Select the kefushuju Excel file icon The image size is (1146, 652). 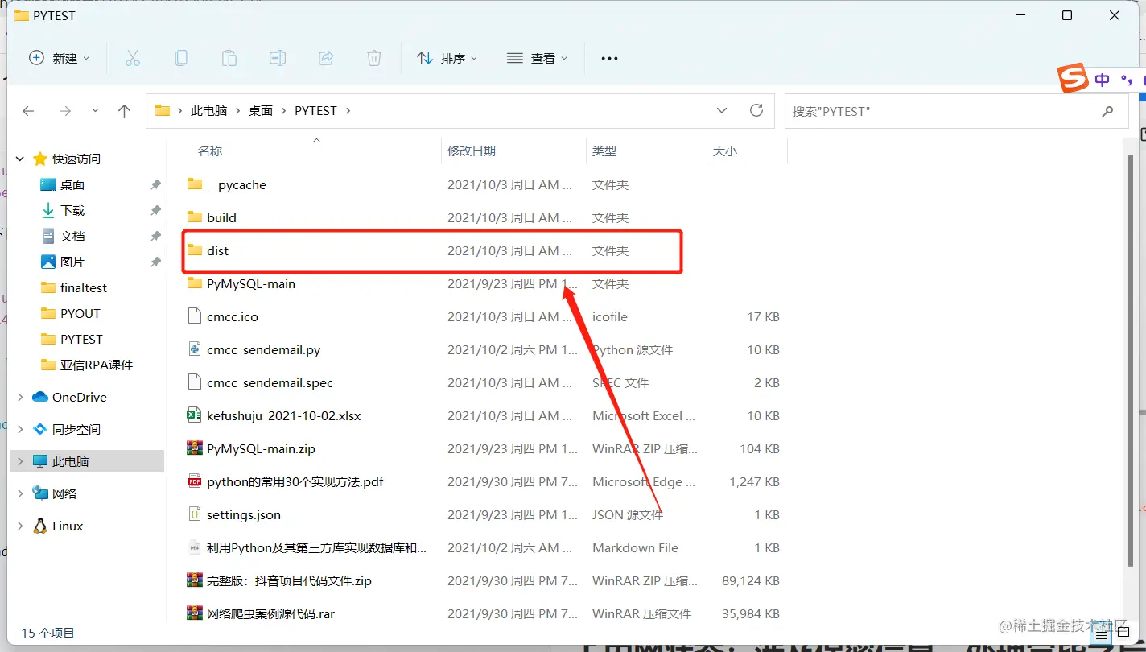[194, 415]
